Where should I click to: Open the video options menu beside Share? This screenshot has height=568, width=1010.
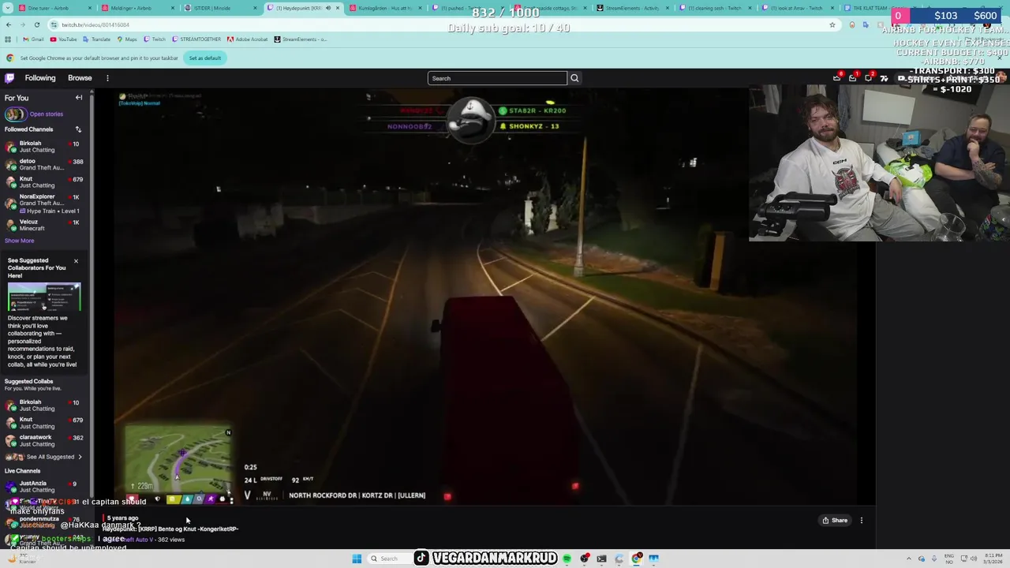click(x=862, y=521)
